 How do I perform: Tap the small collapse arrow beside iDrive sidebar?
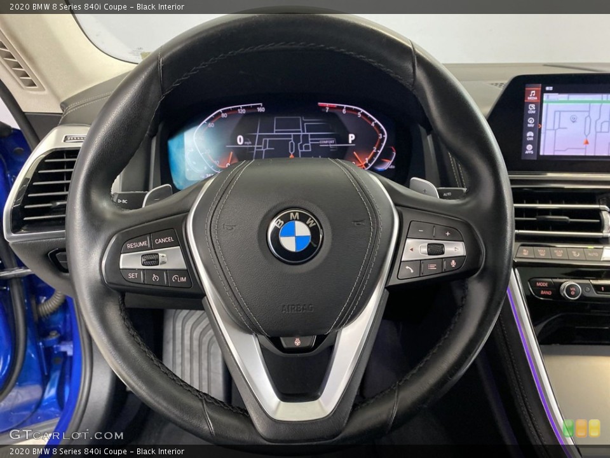(539, 125)
